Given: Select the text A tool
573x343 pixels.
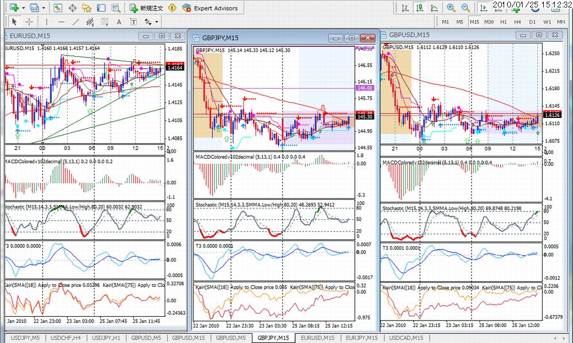Looking at the screenshot, I should coord(119,22).
